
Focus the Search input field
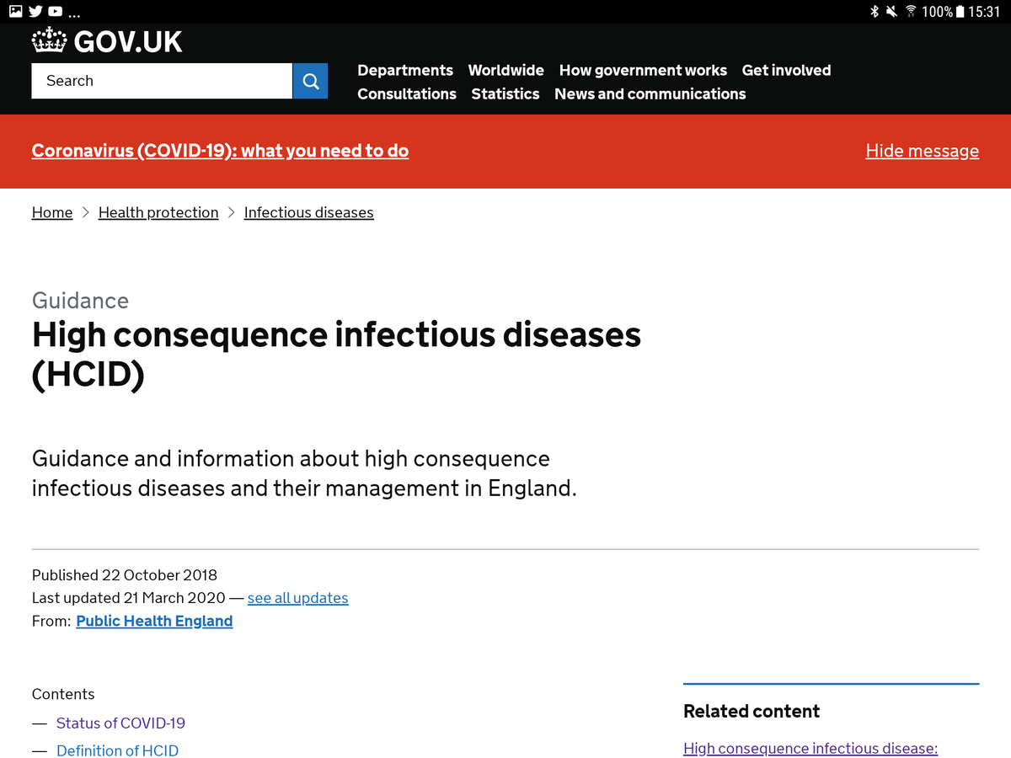click(x=162, y=81)
